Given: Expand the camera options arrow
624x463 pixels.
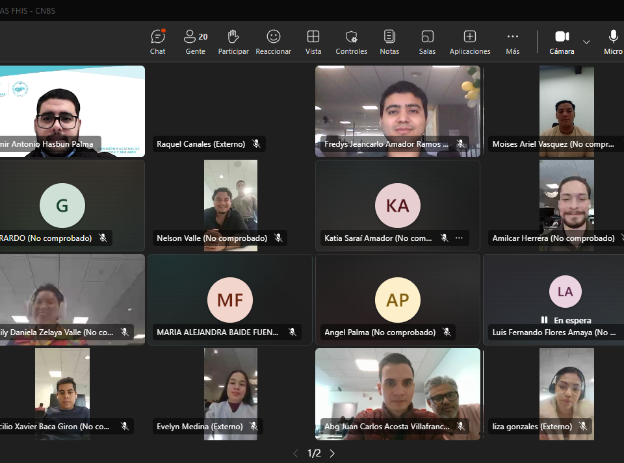Looking at the screenshot, I should pyautogui.click(x=586, y=42).
